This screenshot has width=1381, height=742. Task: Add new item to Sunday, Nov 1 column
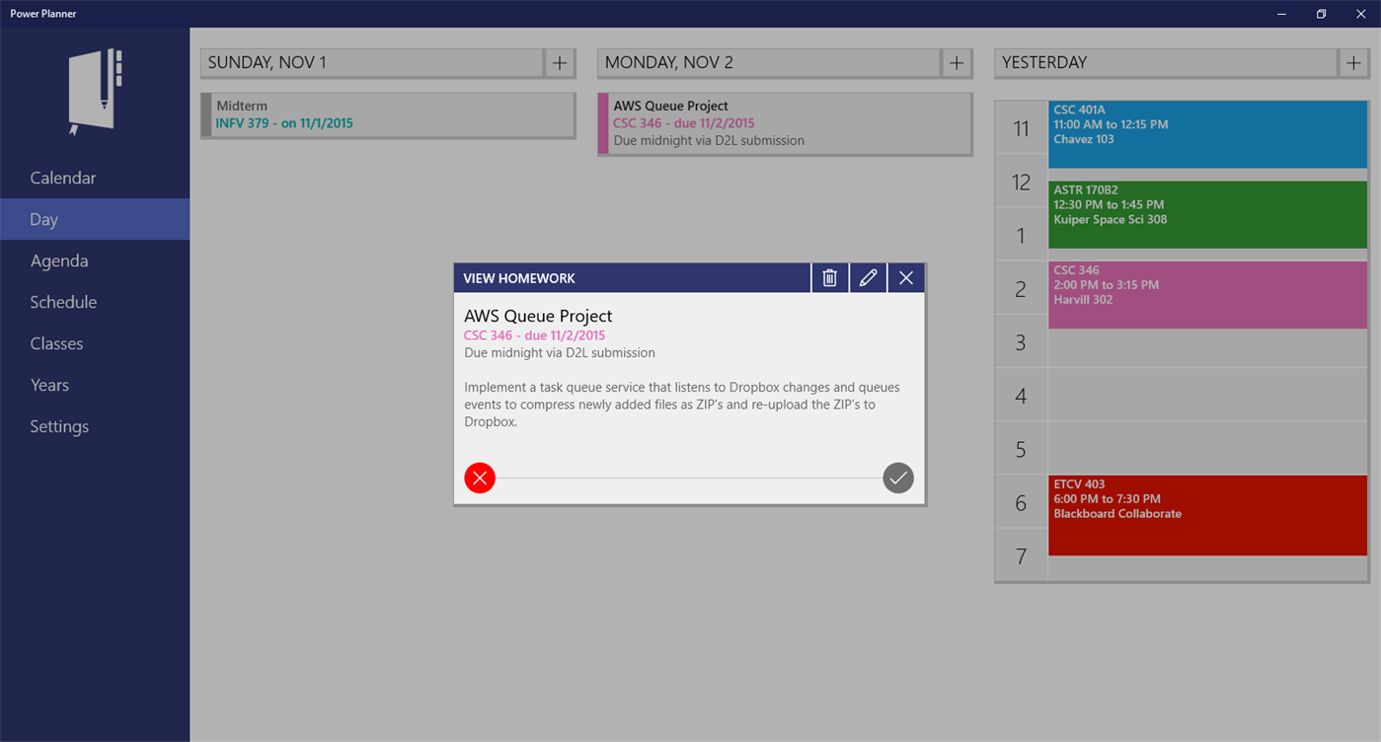point(559,62)
